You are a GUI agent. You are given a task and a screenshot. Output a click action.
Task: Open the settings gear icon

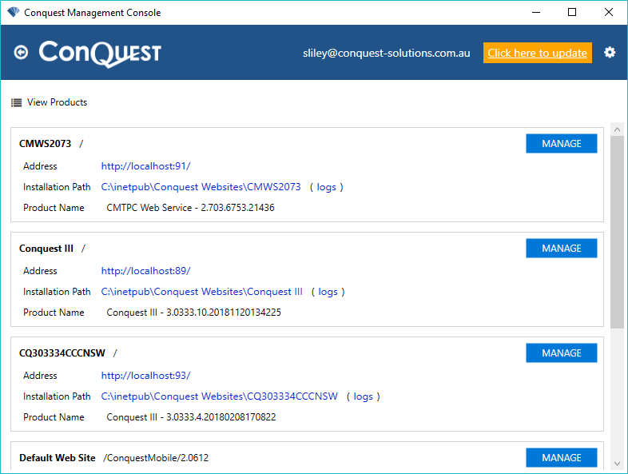point(610,53)
